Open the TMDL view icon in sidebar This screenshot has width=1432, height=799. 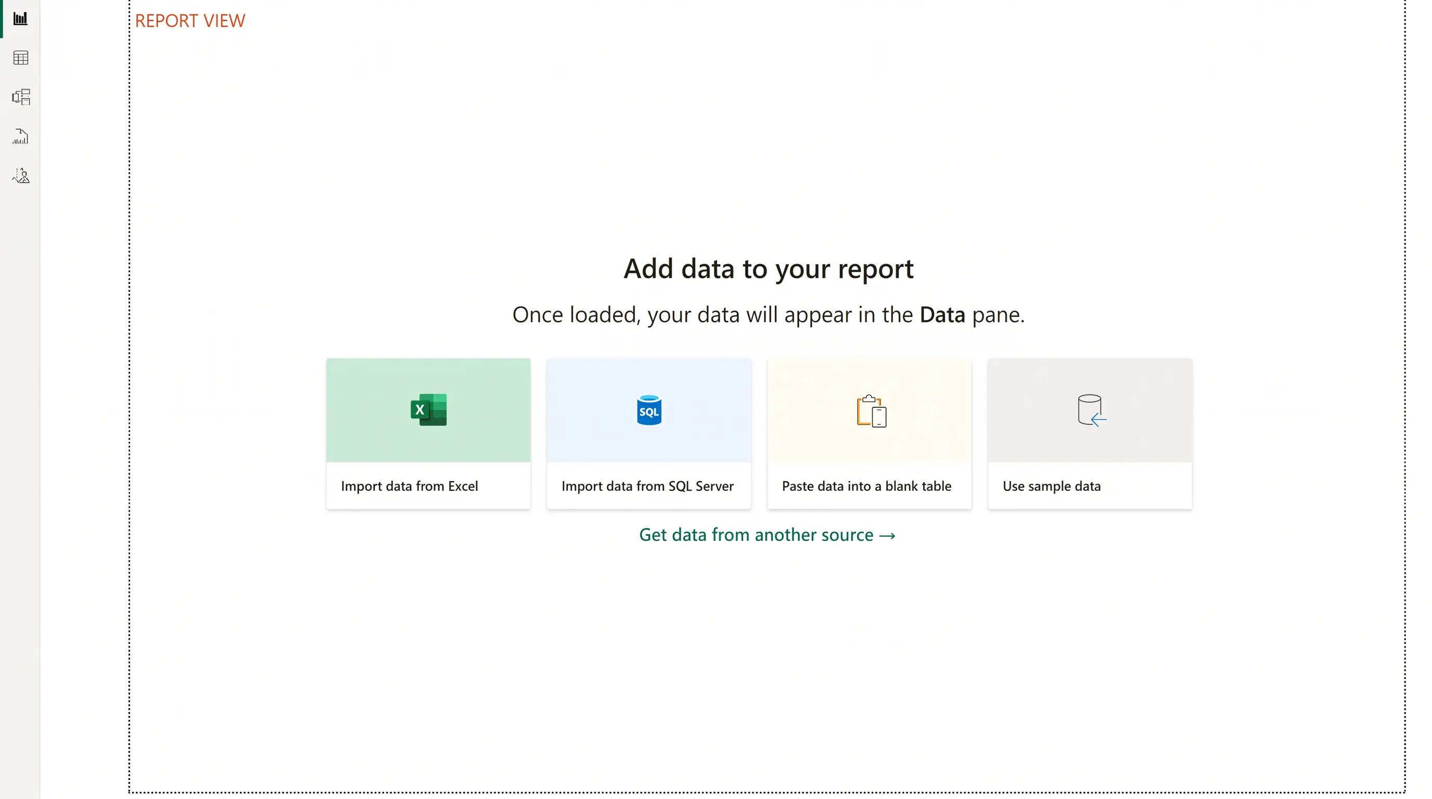click(21, 176)
